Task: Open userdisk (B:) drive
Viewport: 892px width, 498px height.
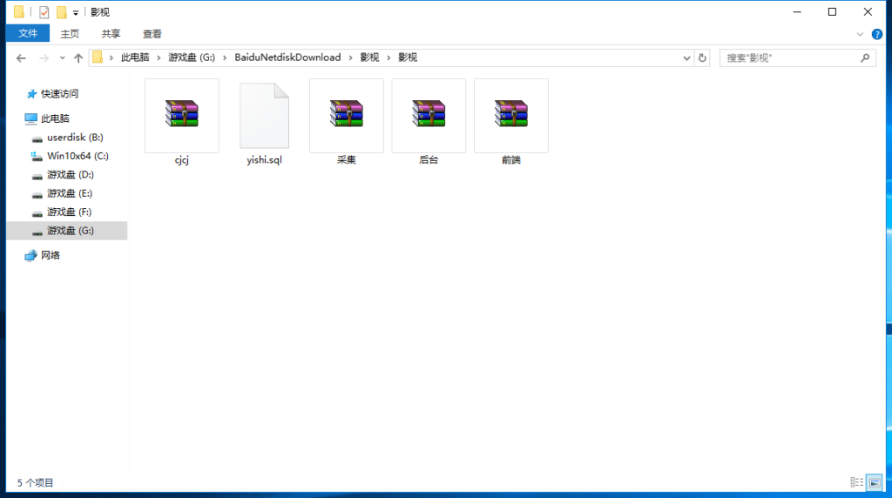Action: [x=75, y=137]
